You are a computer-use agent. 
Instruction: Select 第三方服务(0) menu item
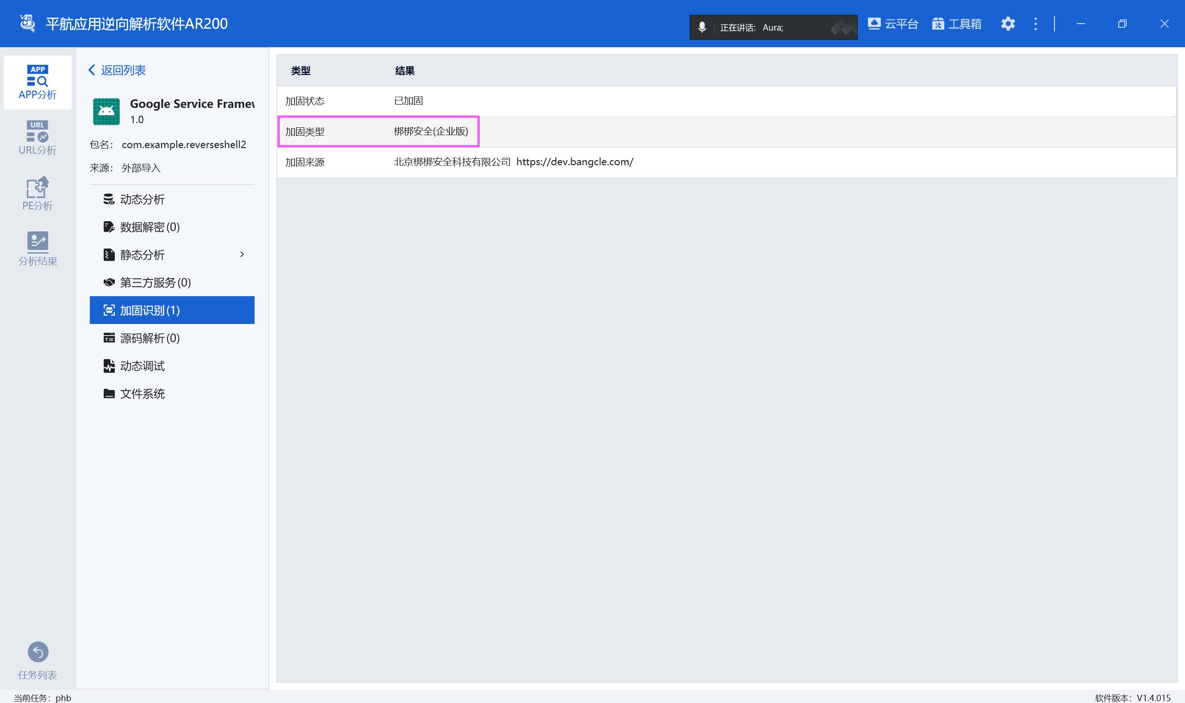(172, 282)
